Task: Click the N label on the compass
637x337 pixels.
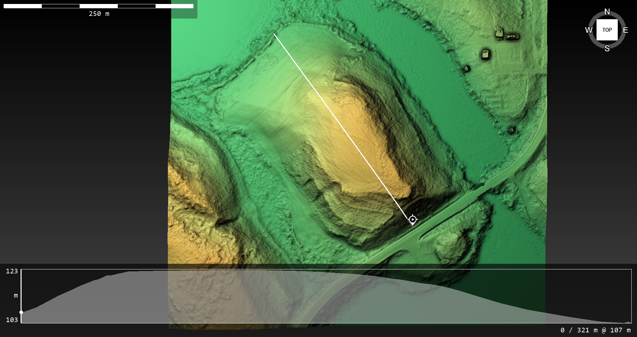Action: pos(607,12)
